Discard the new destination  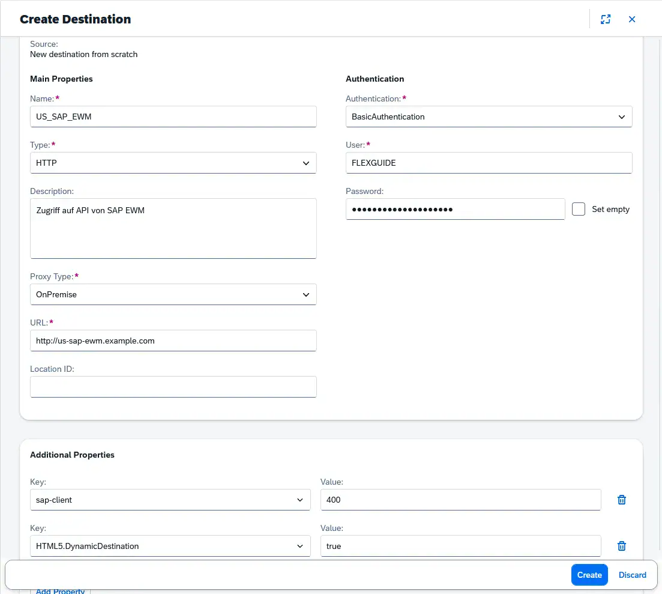pyautogui.click(x=632, y=575)
